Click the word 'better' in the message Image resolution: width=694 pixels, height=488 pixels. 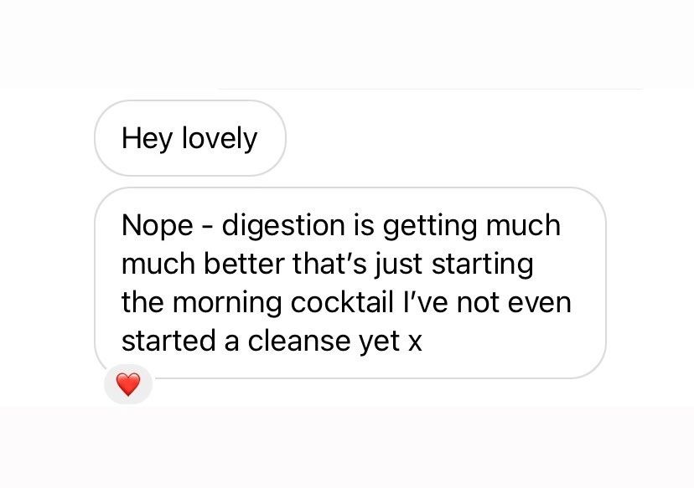pyautogui.click(x=244, y=264)
